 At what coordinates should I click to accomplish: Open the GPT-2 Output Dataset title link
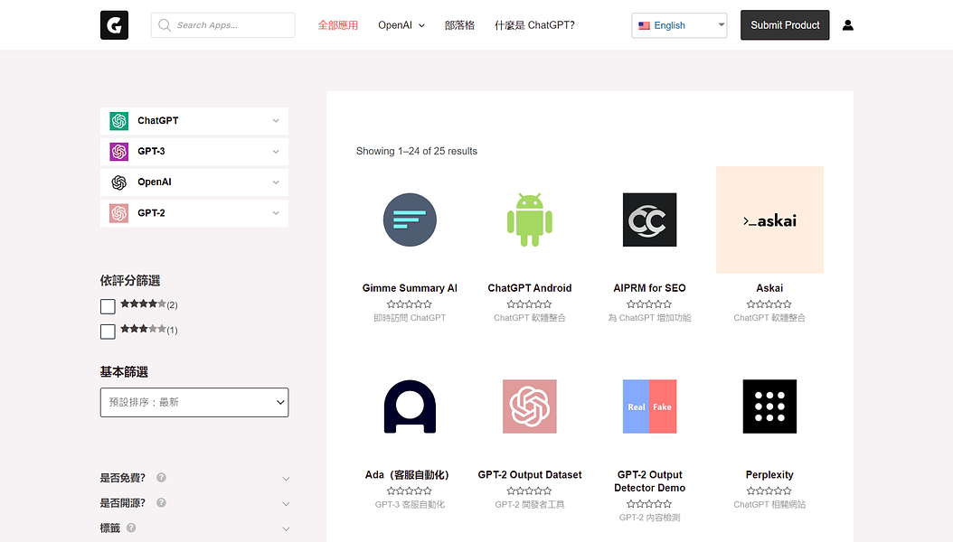(529, 474)
